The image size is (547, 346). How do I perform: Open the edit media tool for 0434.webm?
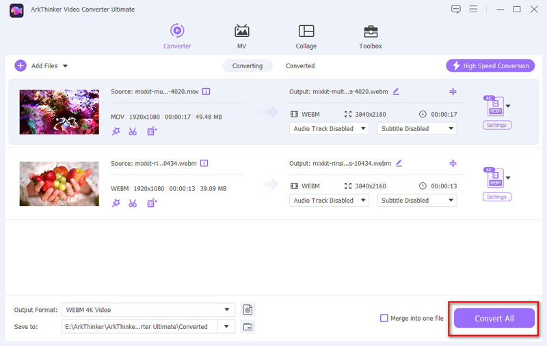point(152,203)
